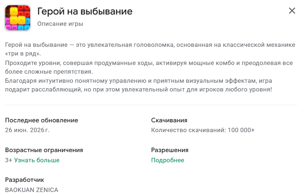Click the description sentence mentioning увлекательная головоломка
This screenshot has height=196, width=299.
(150, 49)
